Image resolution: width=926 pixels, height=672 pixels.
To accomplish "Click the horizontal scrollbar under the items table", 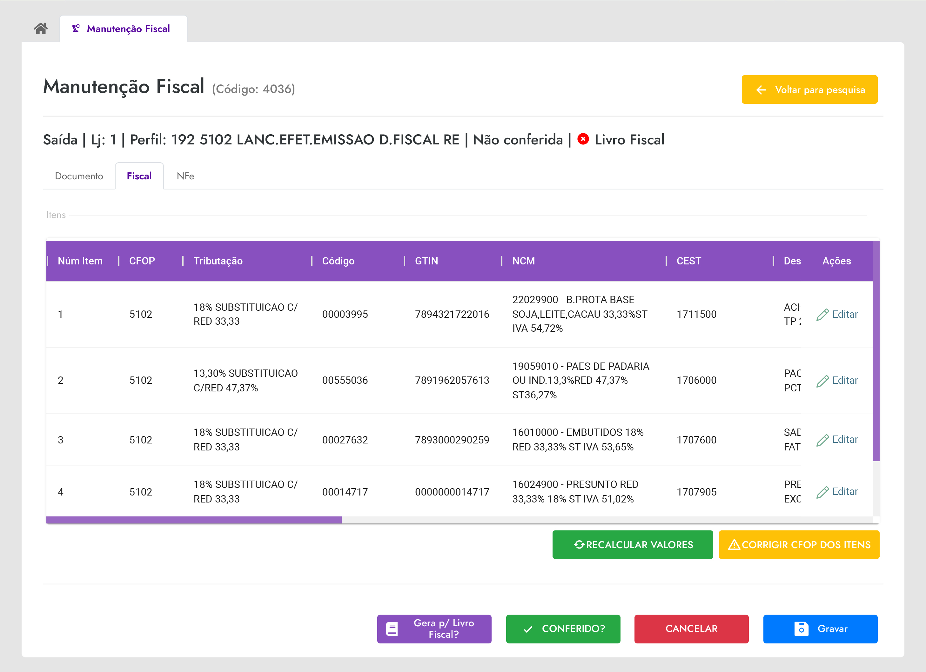I will [194, 520].
